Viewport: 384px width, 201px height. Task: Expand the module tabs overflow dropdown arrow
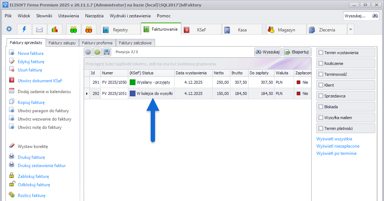(350, 30)
